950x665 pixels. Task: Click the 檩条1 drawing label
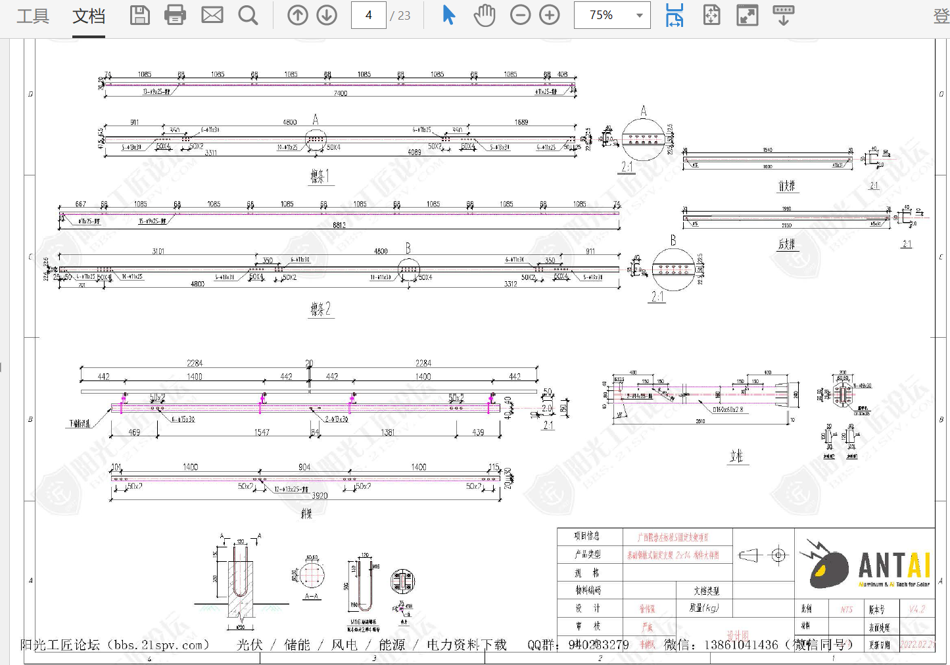320,176
